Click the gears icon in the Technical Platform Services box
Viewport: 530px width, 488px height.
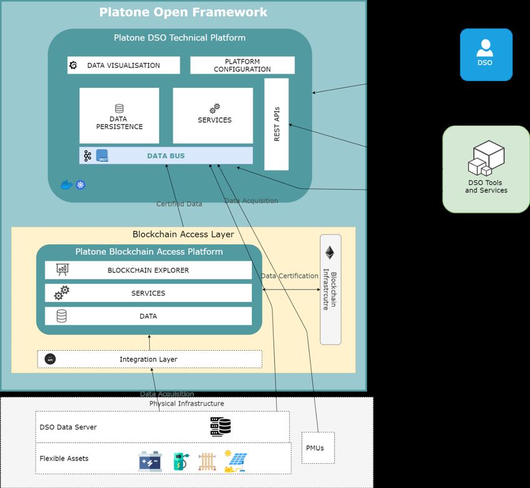pyautogui.click(x=214, y=109)
